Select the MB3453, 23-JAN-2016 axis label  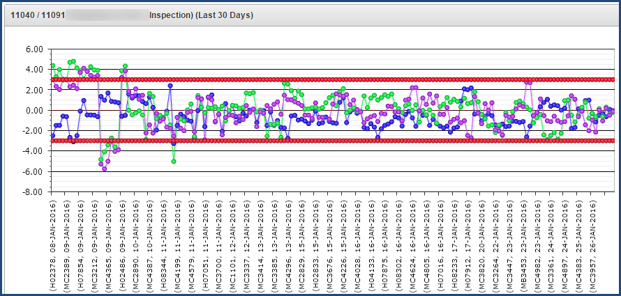523,245
